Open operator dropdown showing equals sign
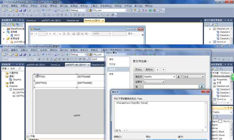 (154, 82)
